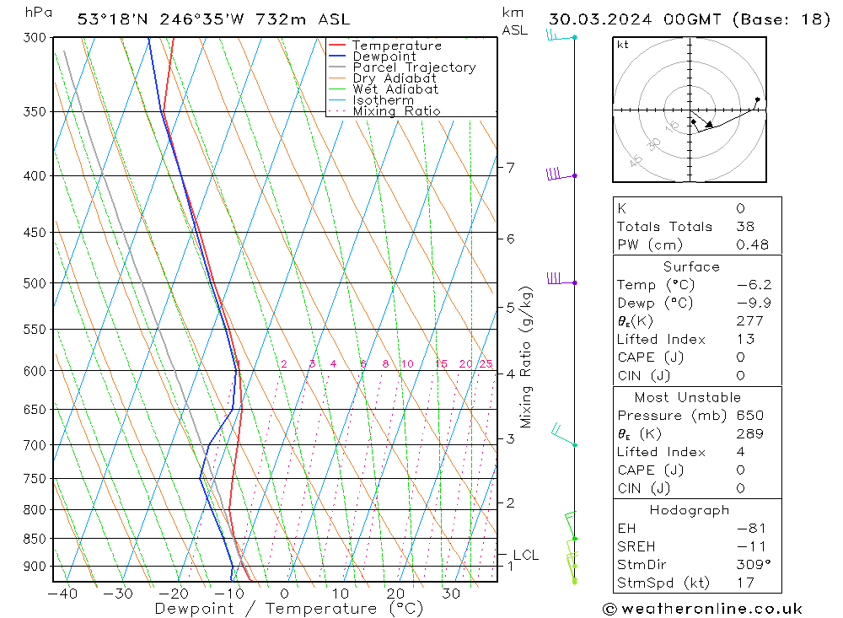Click the cyan wind barb at 700 hPa
Image resolution: width=843 pixels, height=618 pixels.
(564, 435)
